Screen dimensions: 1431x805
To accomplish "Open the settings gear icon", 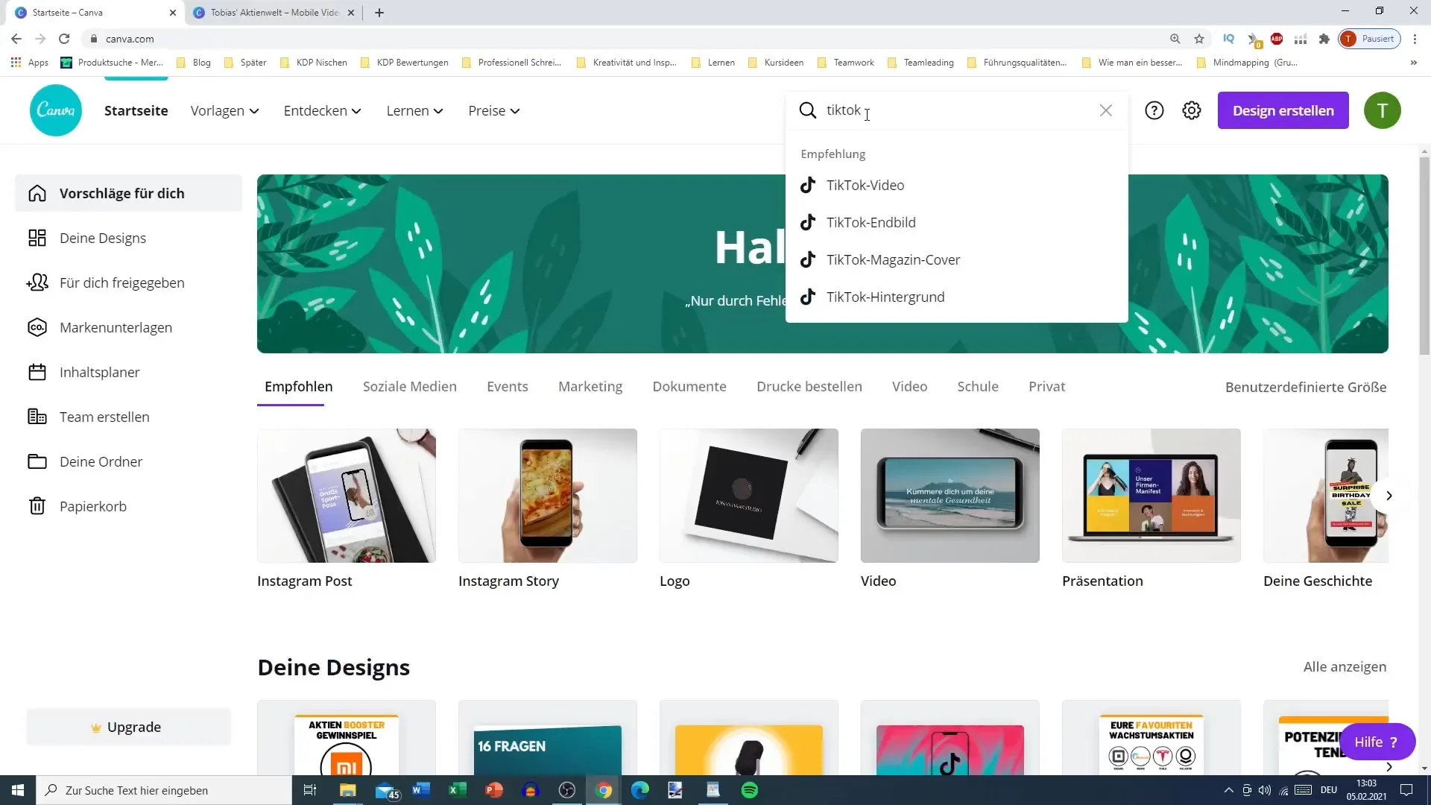I will [x=1192, y=110].
